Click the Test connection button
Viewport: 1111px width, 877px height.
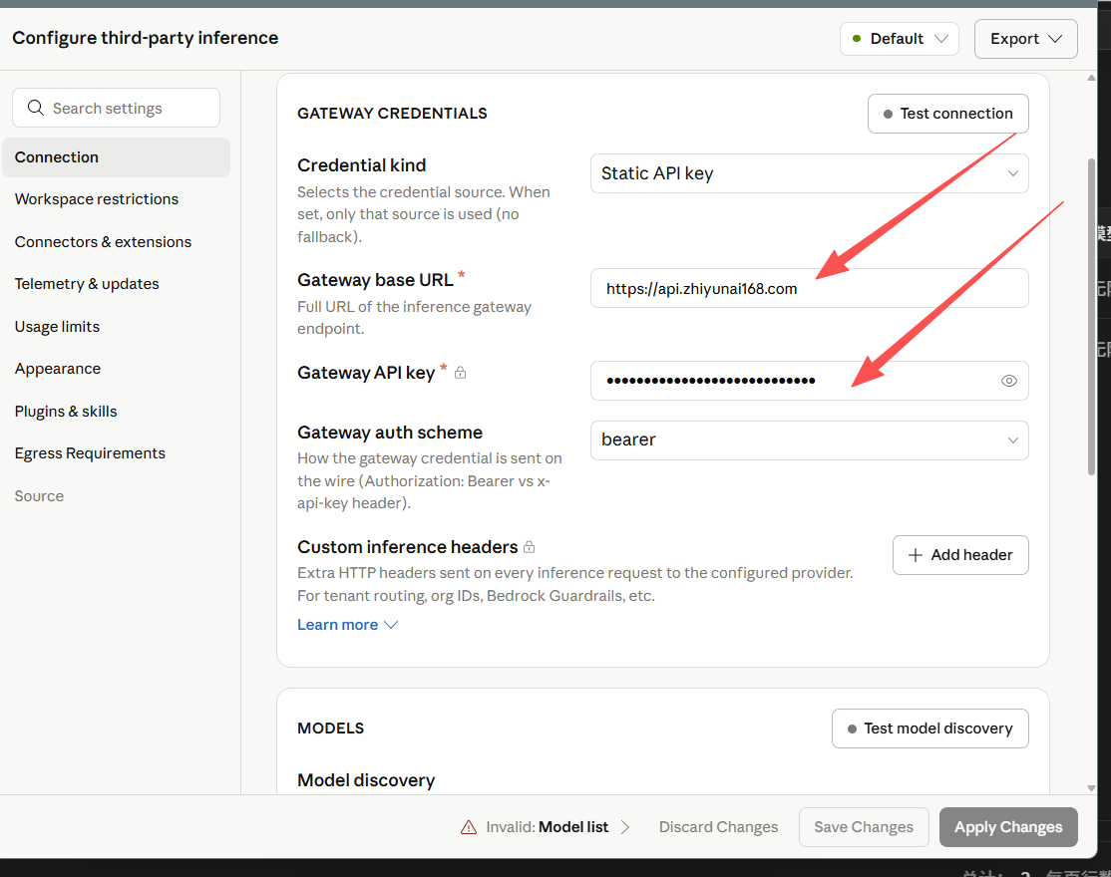click(948, 114)
